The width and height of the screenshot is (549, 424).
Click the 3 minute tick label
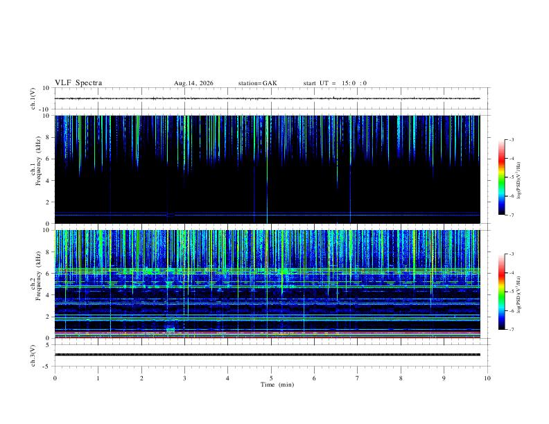coord(184,378)
